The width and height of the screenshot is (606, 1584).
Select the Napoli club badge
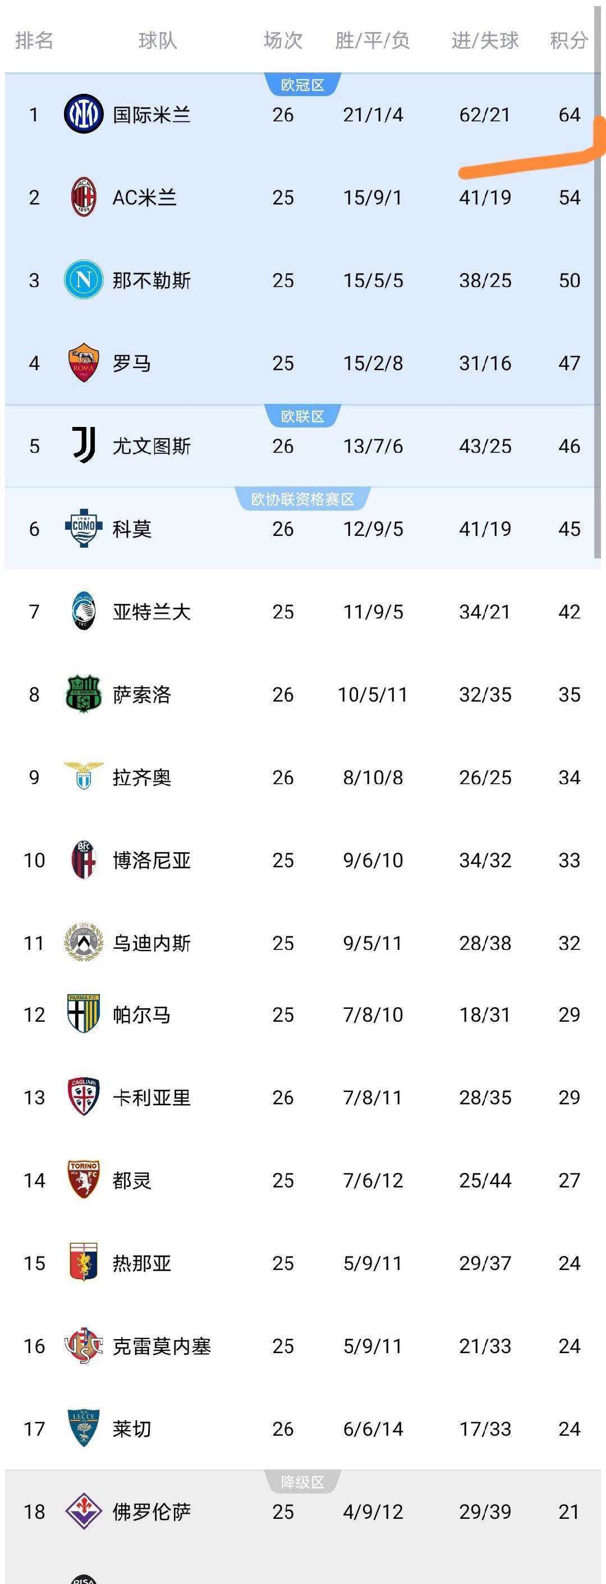tap(84, 280)
